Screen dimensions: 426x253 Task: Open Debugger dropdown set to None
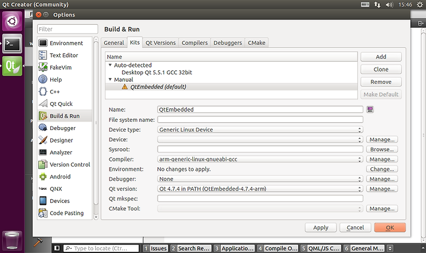click(x=260, y=179)
